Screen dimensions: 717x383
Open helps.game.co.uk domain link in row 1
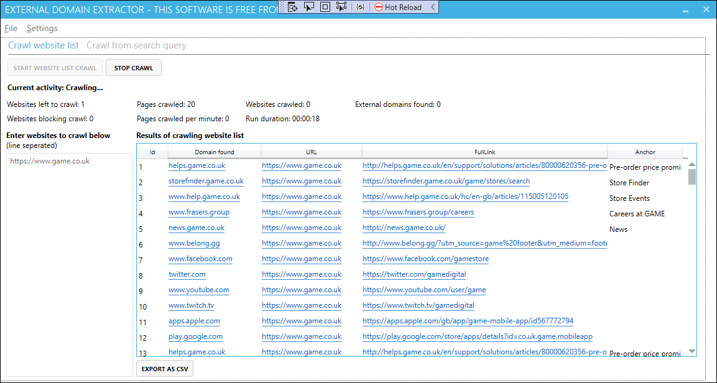coord(197,165)
